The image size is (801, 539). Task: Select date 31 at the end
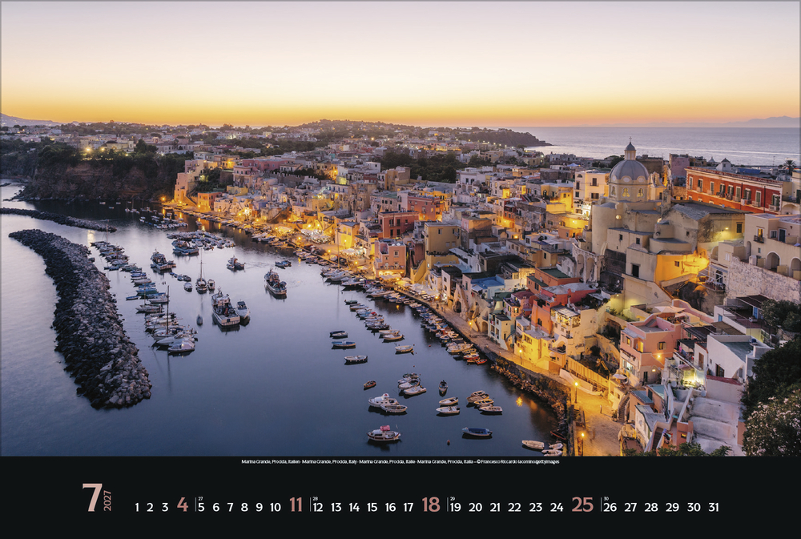(714, 507)
